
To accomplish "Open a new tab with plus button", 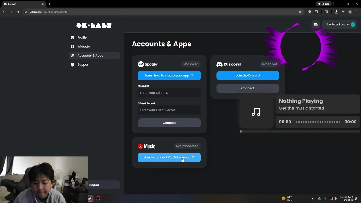I will point(50,4).
